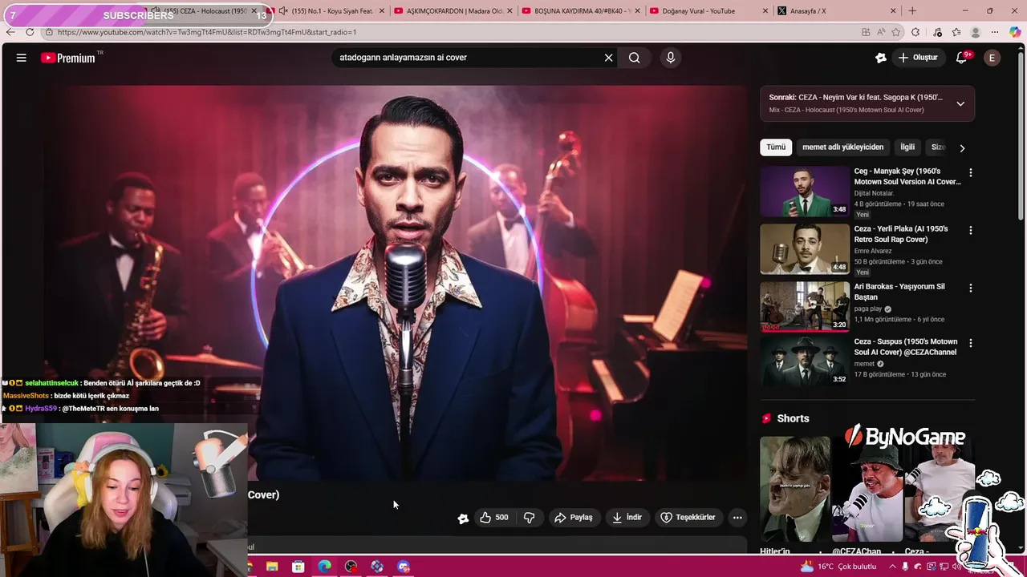Switch to BOŞUNA KAYDIRMA 40 tab
Screen dimensions: 1027x577
point(579,11)
